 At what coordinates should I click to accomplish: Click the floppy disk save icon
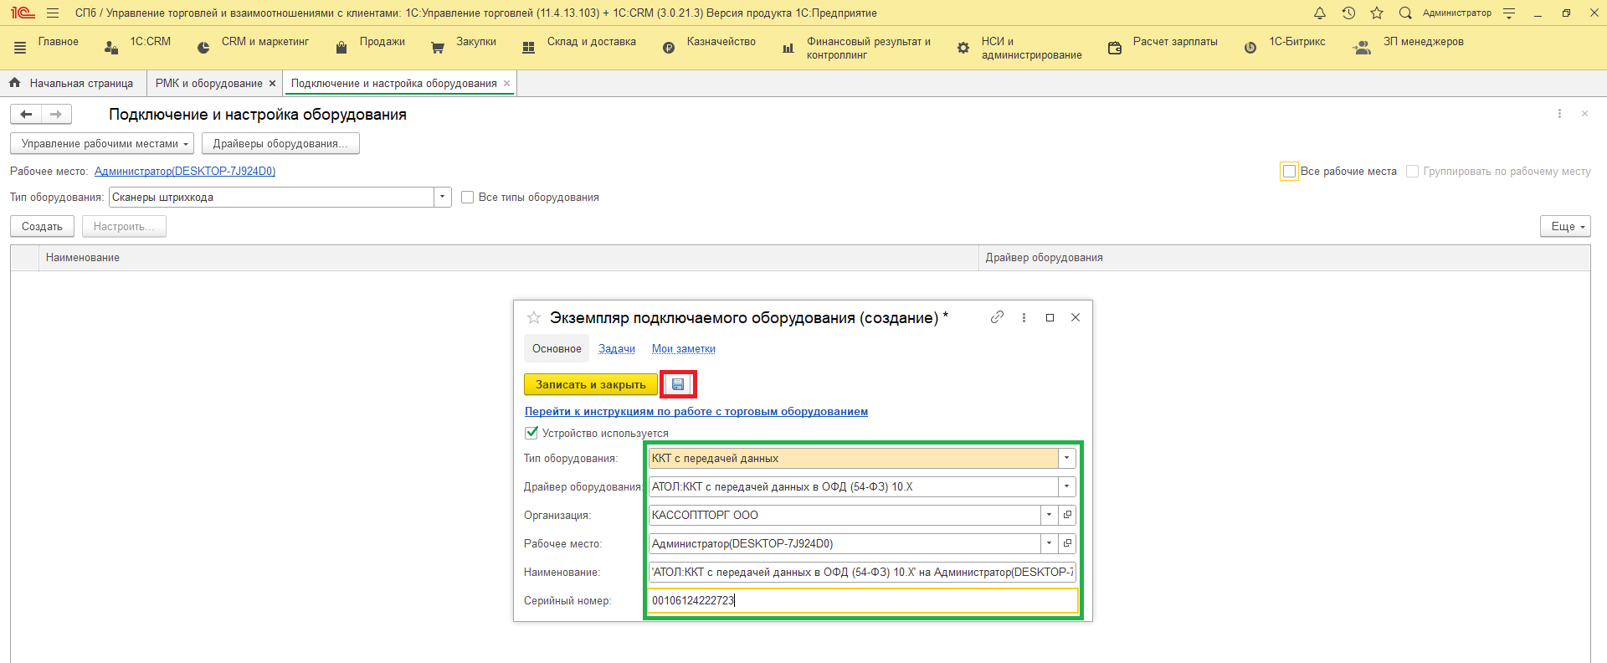click(x=678, y=384)
